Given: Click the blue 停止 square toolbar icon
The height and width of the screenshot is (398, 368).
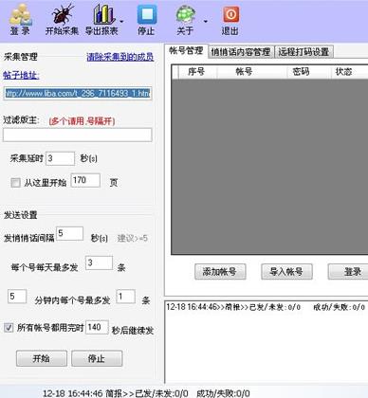Looking at the screenshot, I should [147, 14].
